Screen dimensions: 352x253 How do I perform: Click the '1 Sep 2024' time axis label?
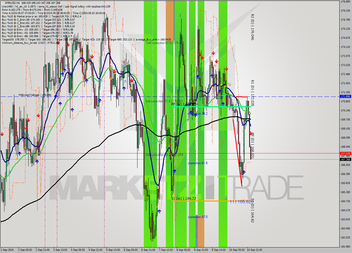[x=7, y=250]
